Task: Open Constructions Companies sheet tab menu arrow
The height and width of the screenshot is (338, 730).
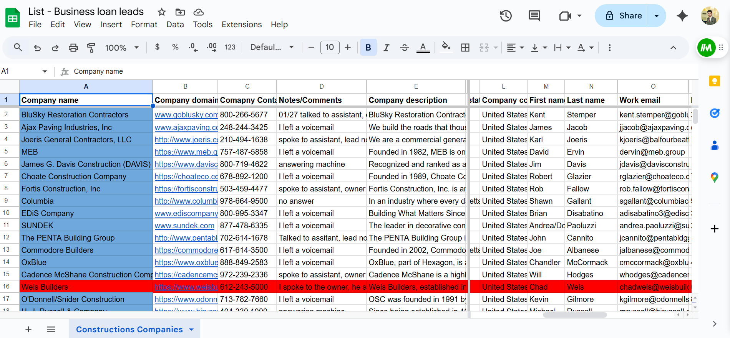Action: (x=191, y=330)
